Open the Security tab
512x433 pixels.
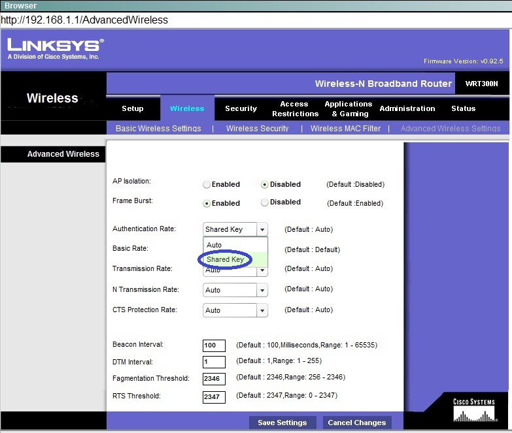tap(241, 108)
